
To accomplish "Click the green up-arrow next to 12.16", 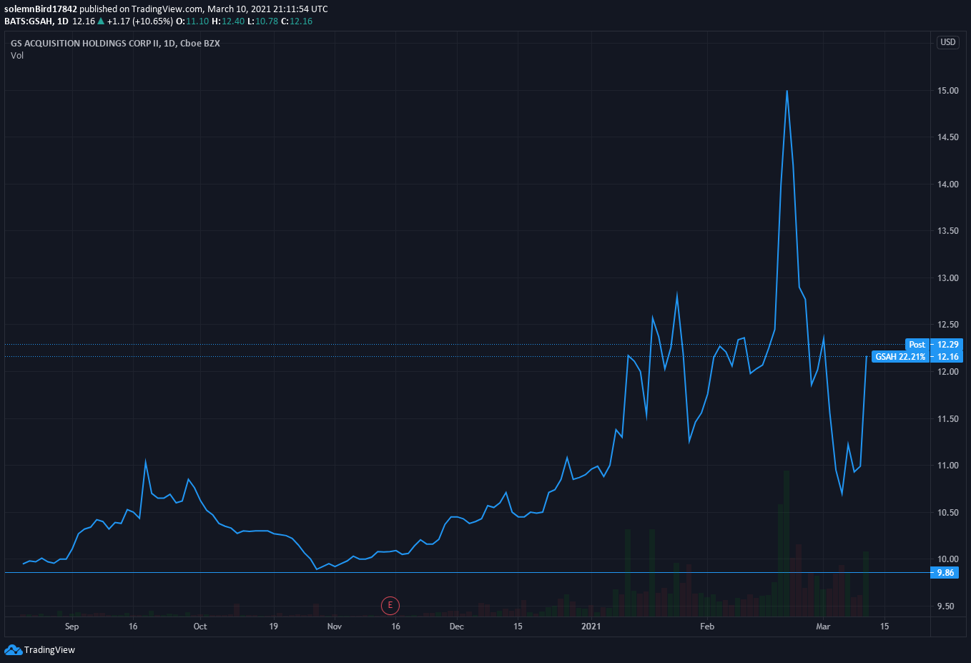I will click(101, 21).
